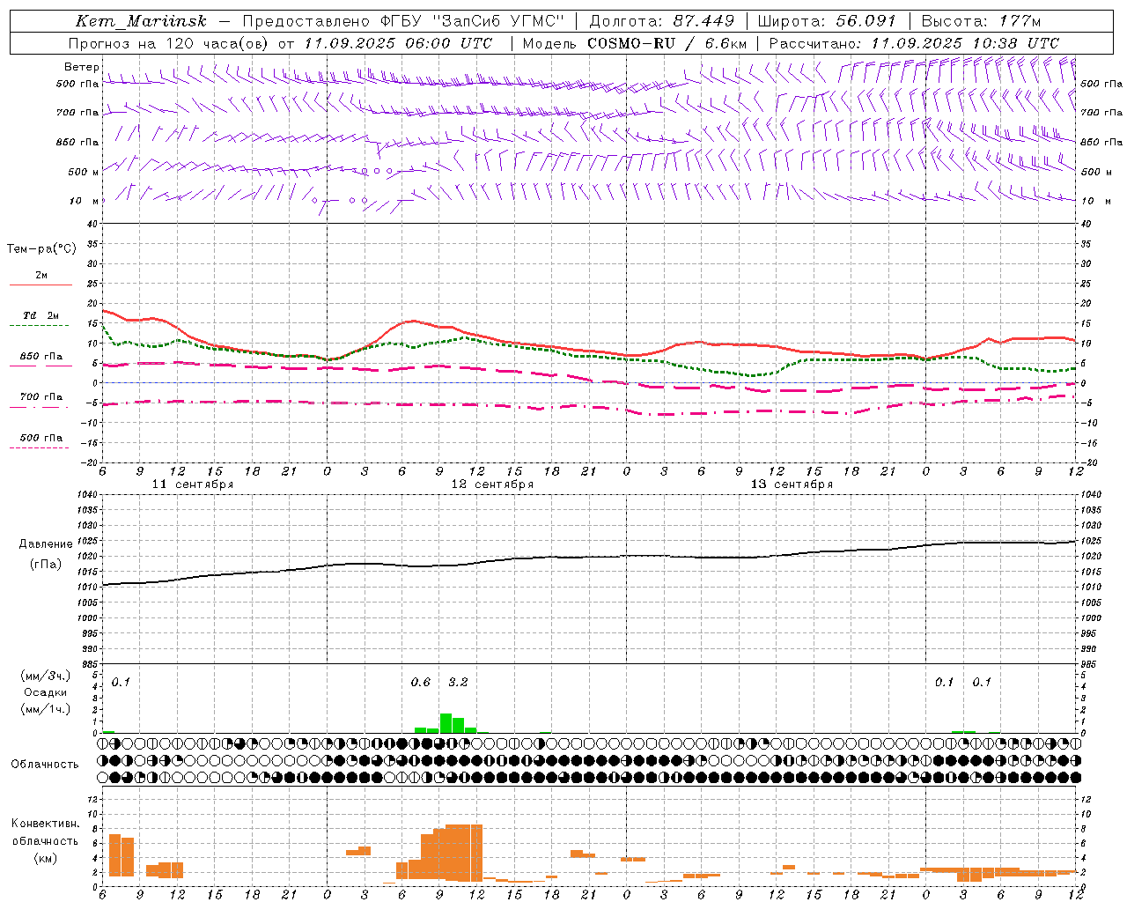Select 'Прогноз на 120 часа(ов)' forecast header text

click(169, 43)
